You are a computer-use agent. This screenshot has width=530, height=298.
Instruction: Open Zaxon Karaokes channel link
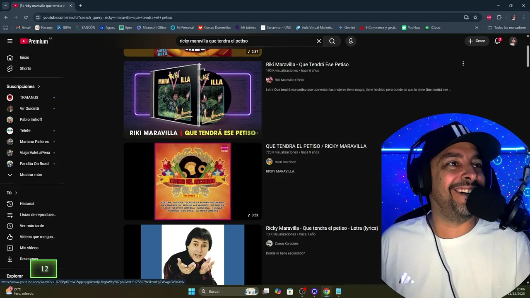(x=287, y=244)
